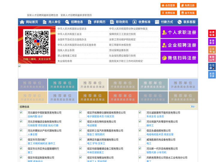Open 招聘信息 in the navigation bar

pyautogui.click(x=77, y=22)
